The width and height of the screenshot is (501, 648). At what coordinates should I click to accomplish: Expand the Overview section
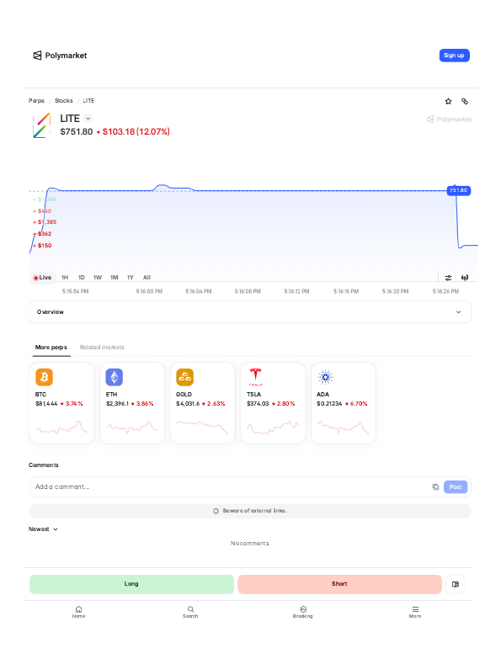click(x=250, y=312)
